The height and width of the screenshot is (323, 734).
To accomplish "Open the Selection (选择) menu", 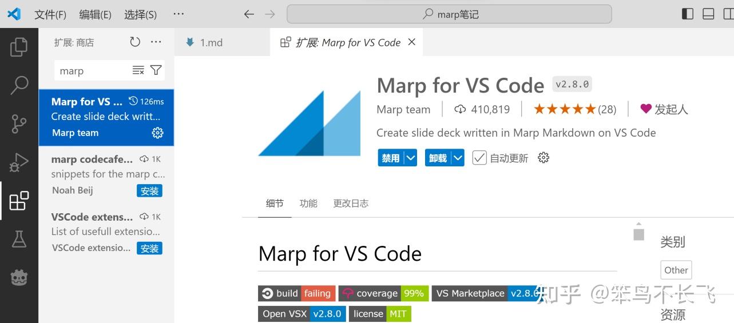I will (x=141, y=14).
